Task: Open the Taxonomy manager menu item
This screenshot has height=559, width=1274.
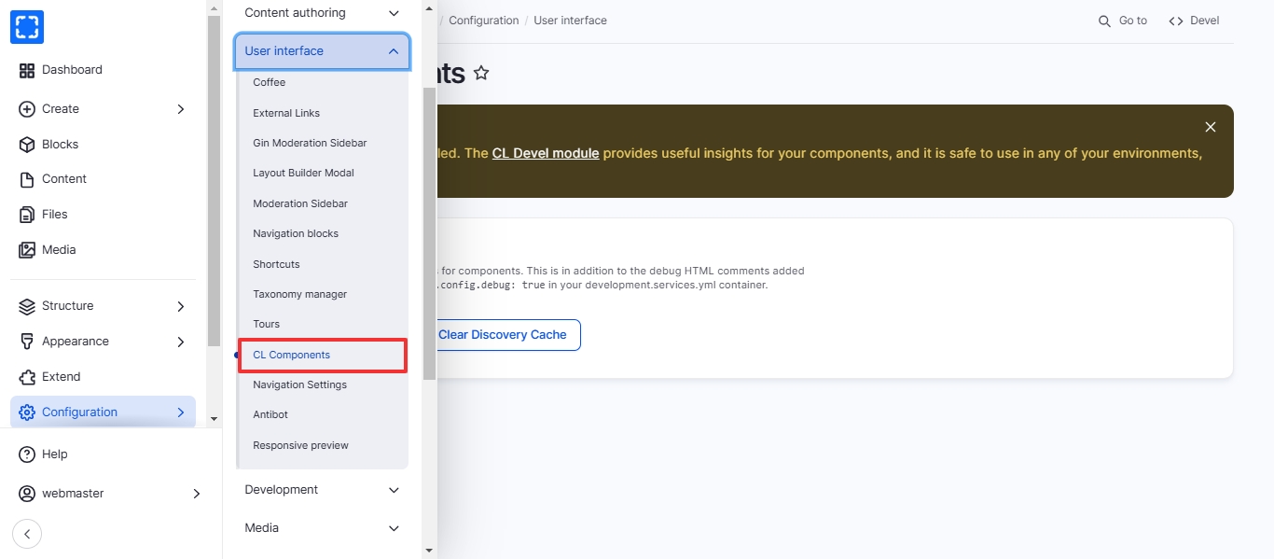Action: pos(299,294)
